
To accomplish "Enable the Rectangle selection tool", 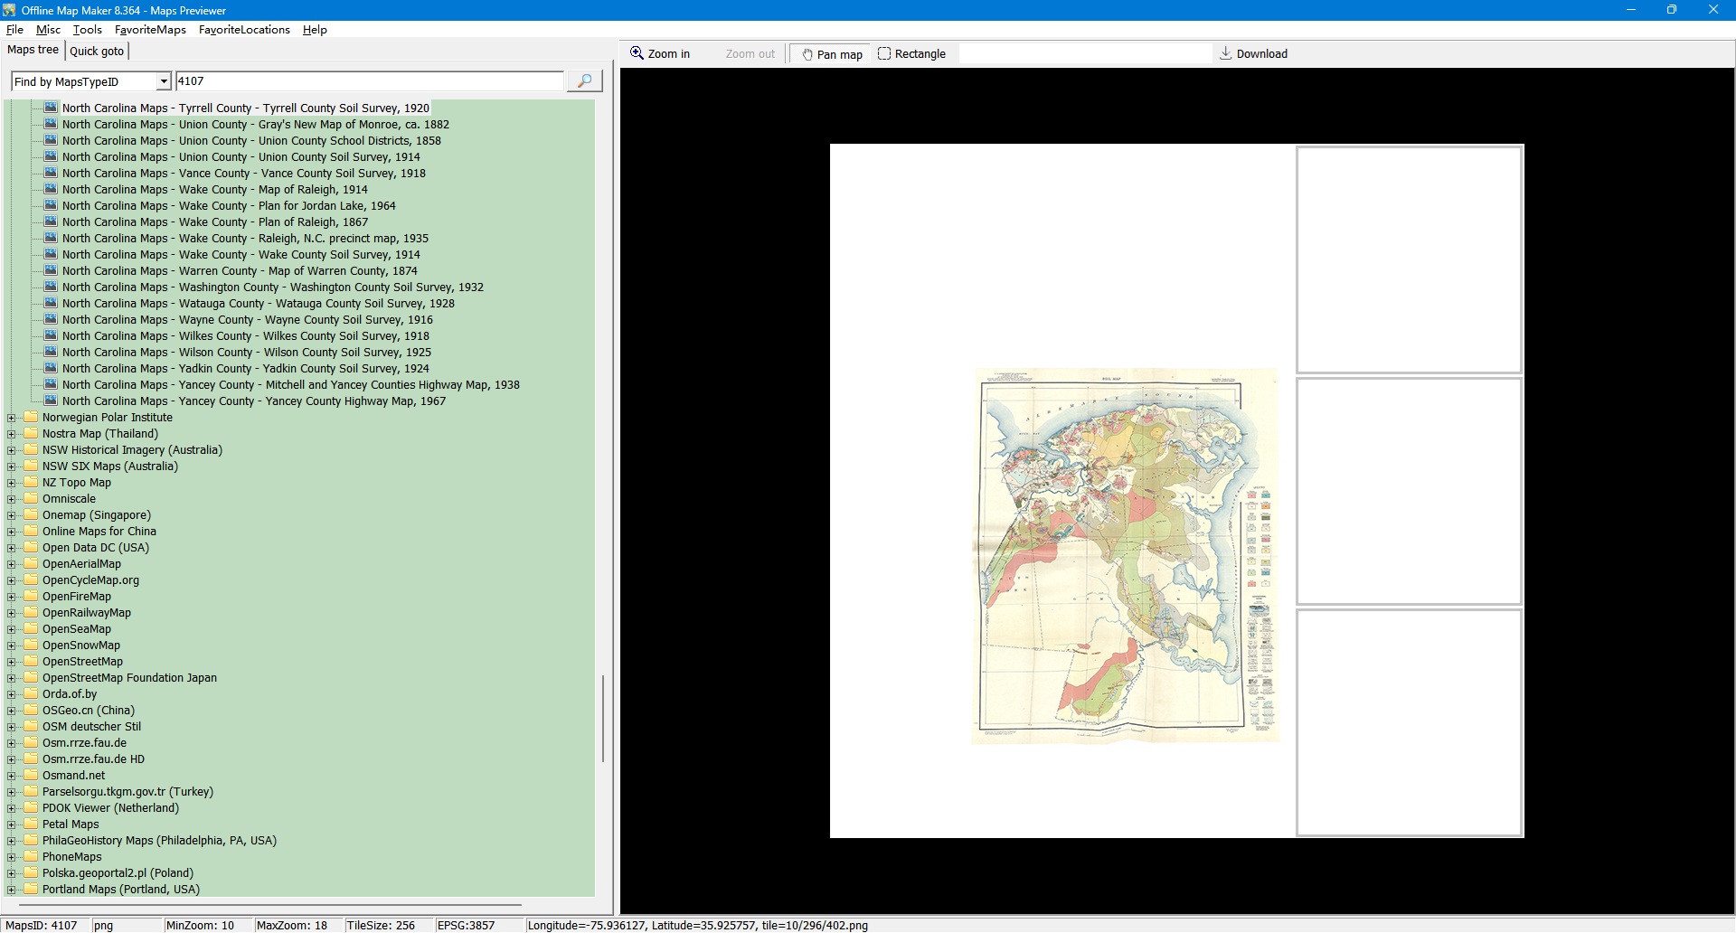I will coord(911,54).
